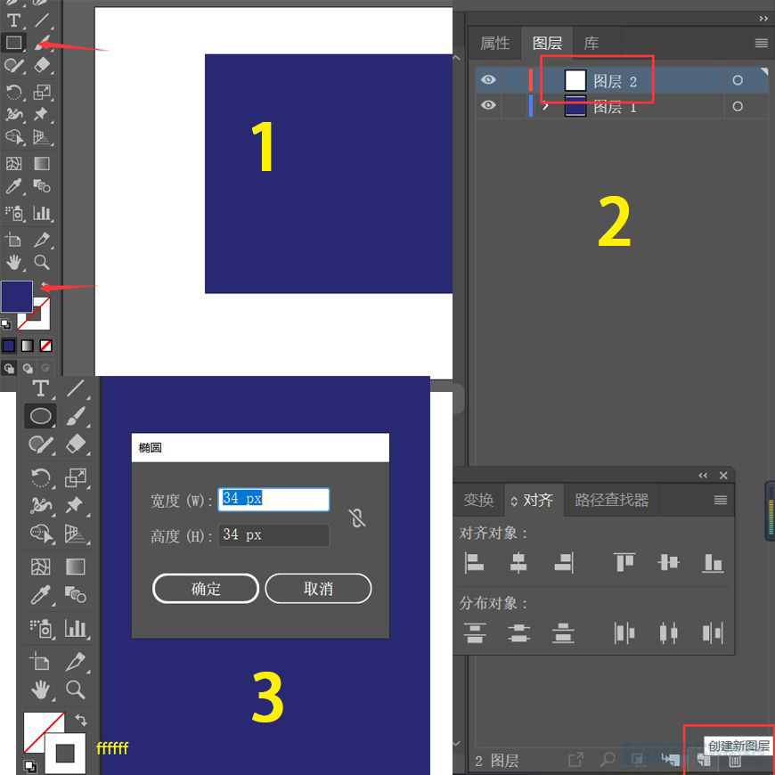Open the Layers panel options menu
Viewport: 775px width, 775px height.
pos(761,43)
